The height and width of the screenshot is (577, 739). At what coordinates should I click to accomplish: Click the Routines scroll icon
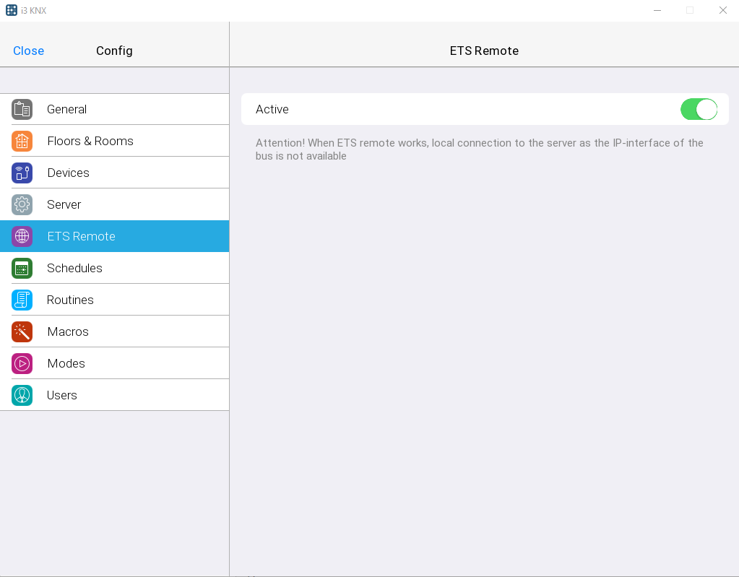tap(22, 300)
